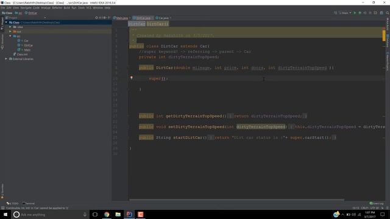The image size is (390, 219).
Task: Collapse the src folder
Action: (x=10, y=36)
